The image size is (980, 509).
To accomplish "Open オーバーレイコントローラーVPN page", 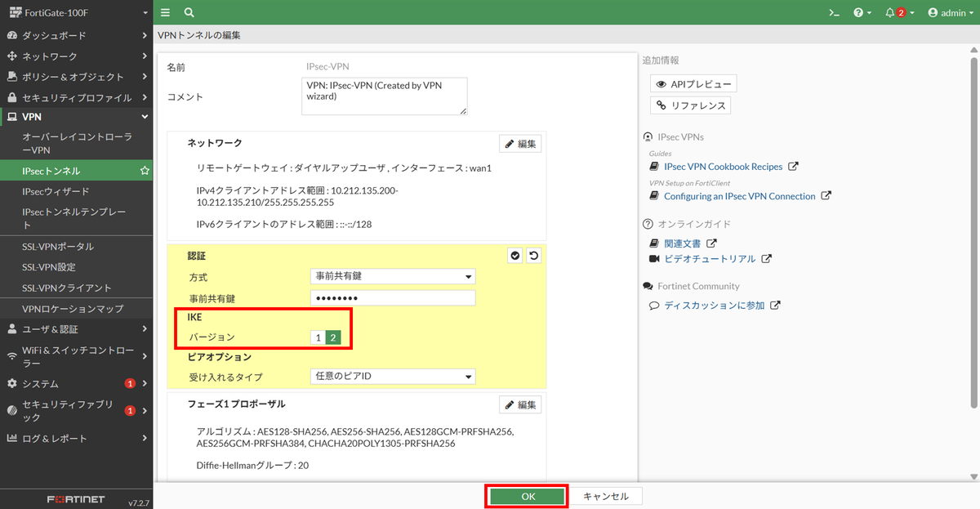I will 77,144.
